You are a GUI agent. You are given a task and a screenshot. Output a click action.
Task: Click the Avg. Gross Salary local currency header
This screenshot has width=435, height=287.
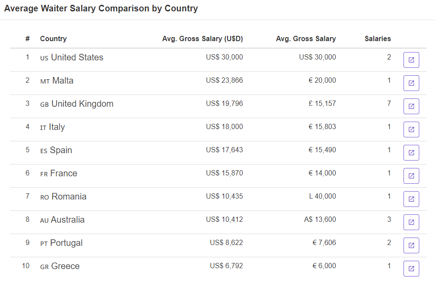tap(306, 38)
